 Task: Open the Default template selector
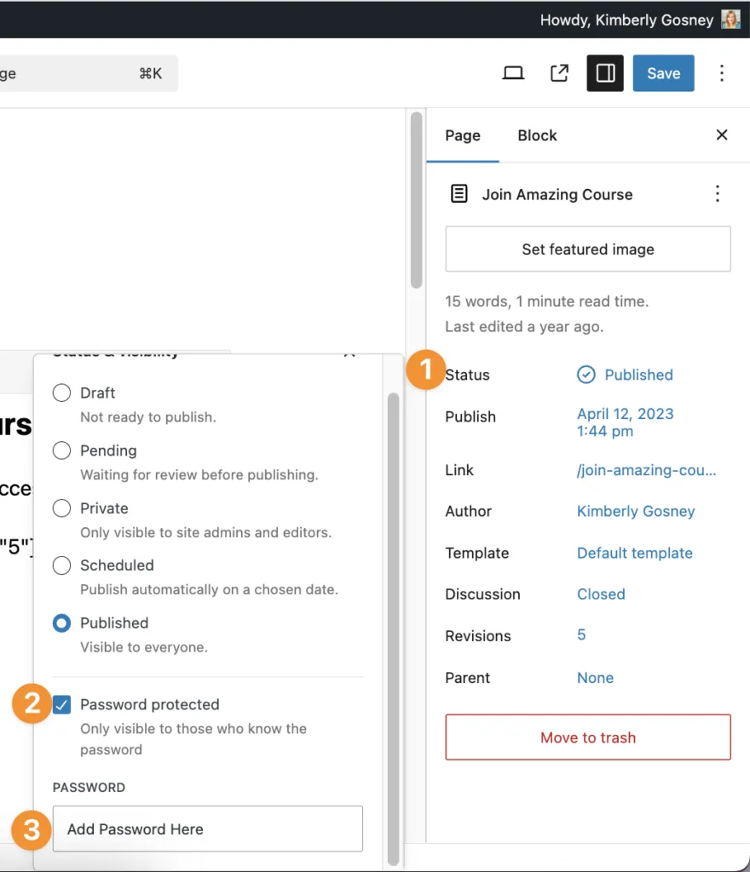click(x=634, y=553)
